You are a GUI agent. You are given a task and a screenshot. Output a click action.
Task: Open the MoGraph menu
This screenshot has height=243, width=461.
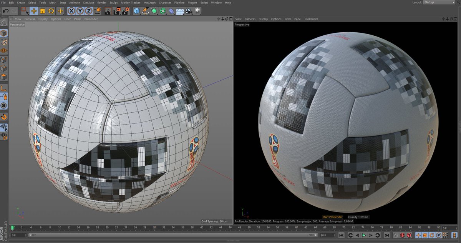coord(149,3)
